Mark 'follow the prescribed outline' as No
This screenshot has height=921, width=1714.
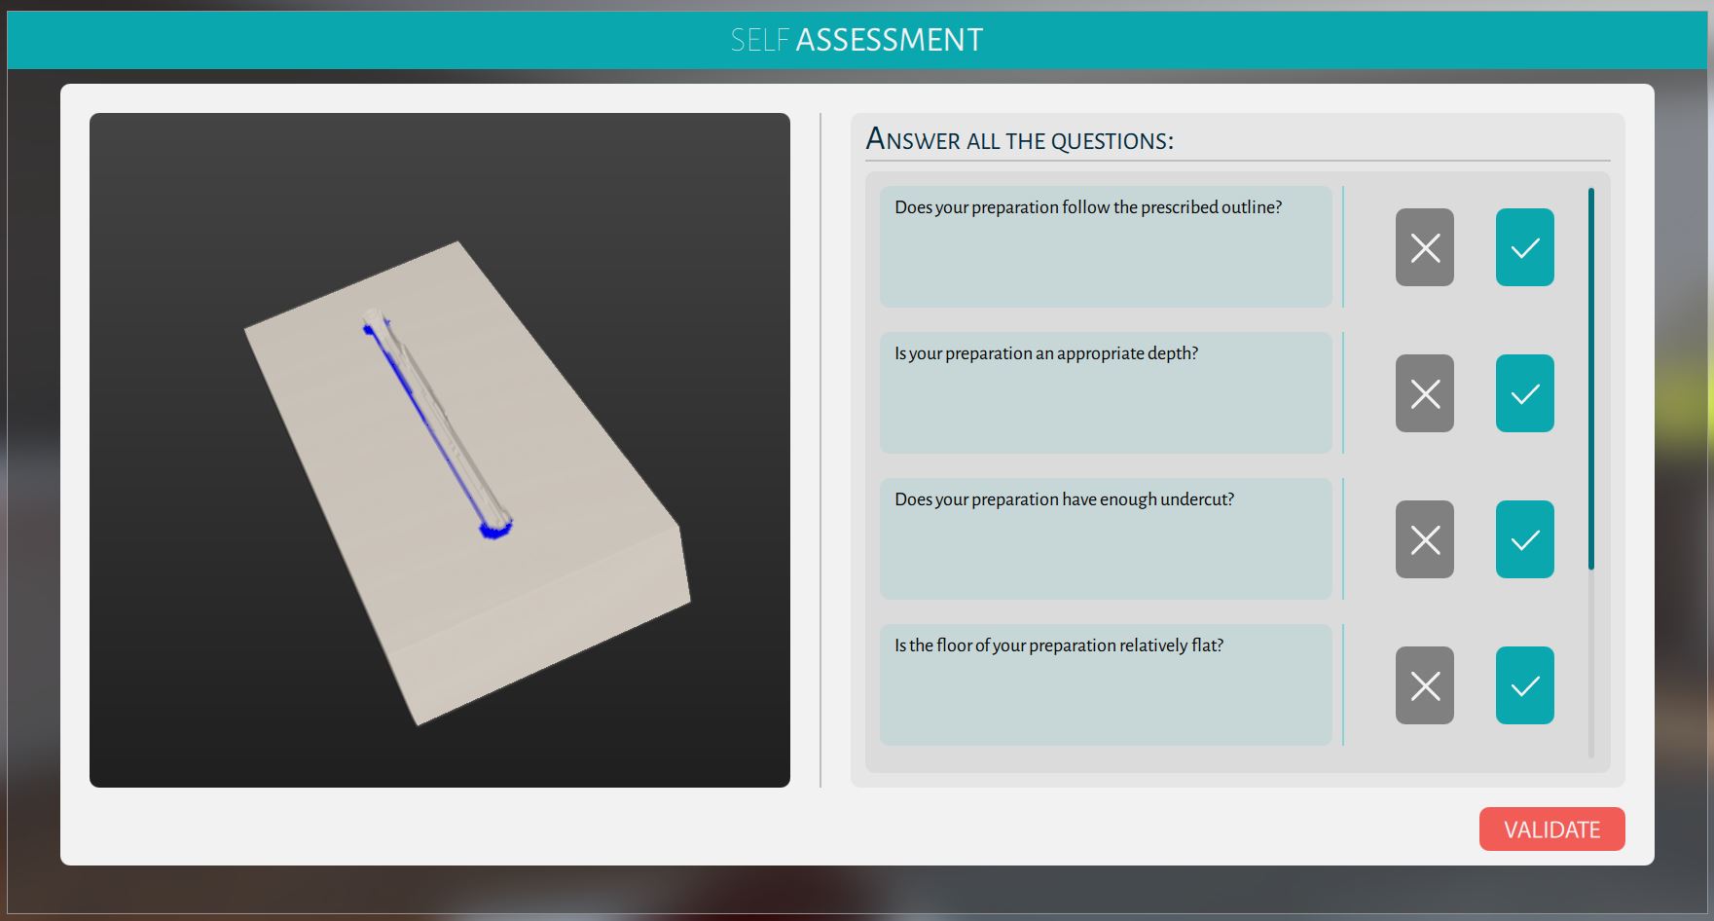1425,247
